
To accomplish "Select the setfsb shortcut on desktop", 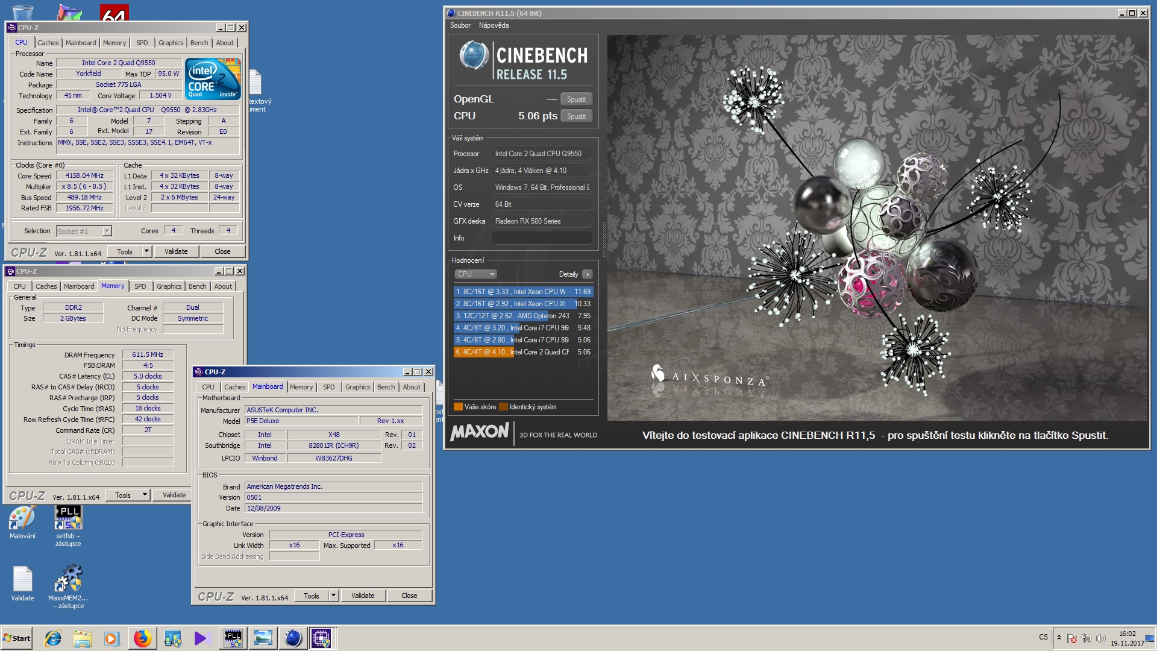I will point(68,526).
